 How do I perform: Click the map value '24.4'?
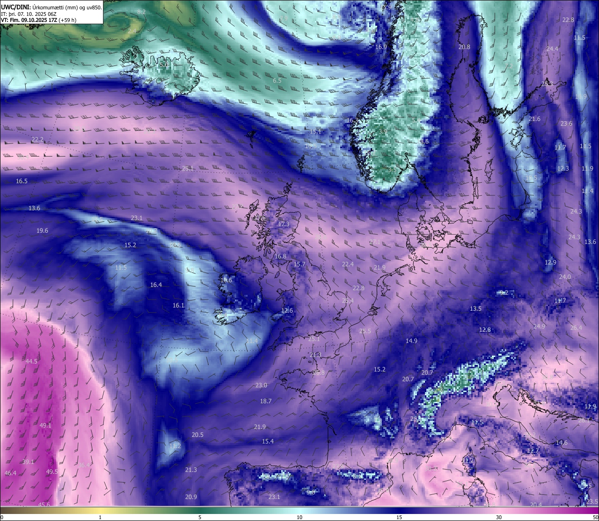(x=552, y=49)
